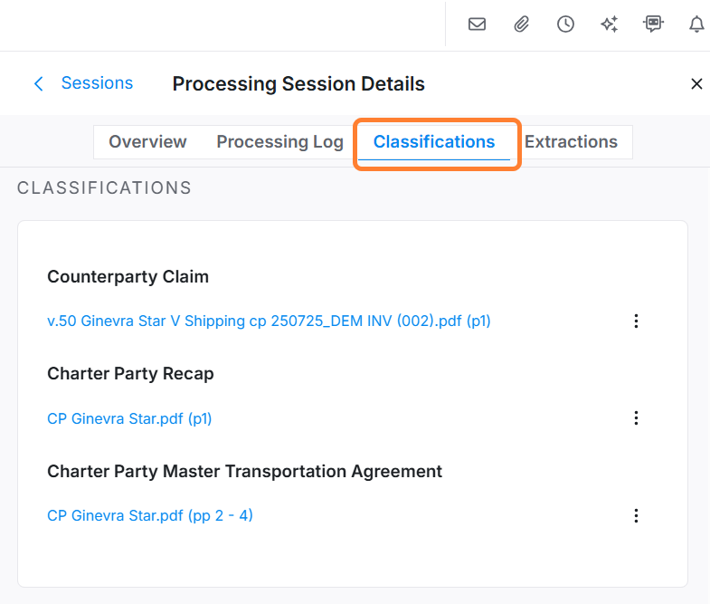The width and height of the screenshot is (710, 604).
Task: Open the mail envelope icon
Action: [x=477, y=24]
